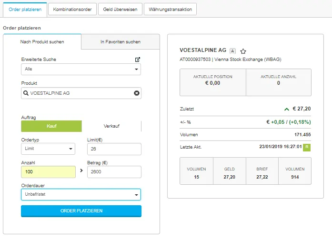Open the Kombinationsorder tab

pyautogui.click(x=72, y=10)
